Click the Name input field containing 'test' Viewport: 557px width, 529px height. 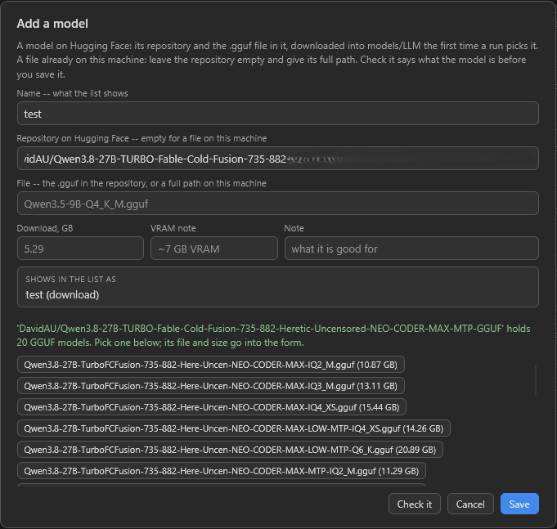pos(278,114)
